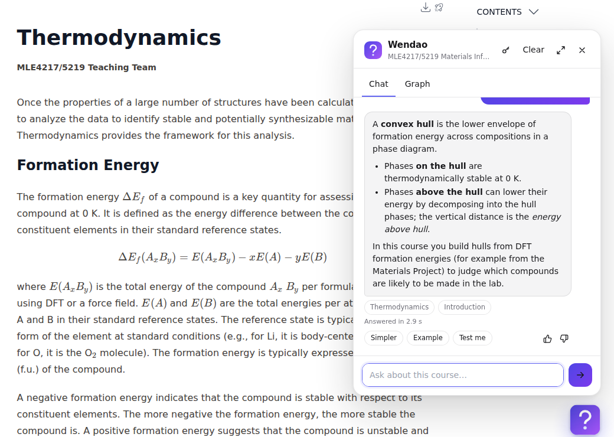Open the Introduction source tag
This screenshot has width=614, height=437.
tap(465, 307)
